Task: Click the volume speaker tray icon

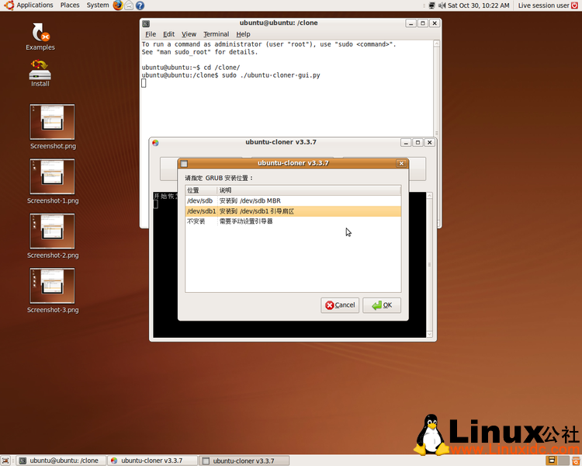Action: click(442, 5)
